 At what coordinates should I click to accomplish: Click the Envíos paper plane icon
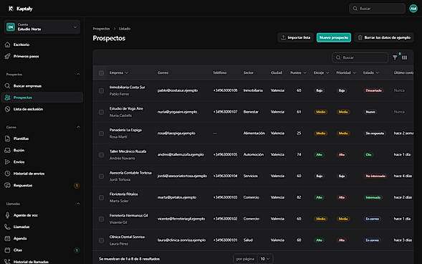point(8,162)
